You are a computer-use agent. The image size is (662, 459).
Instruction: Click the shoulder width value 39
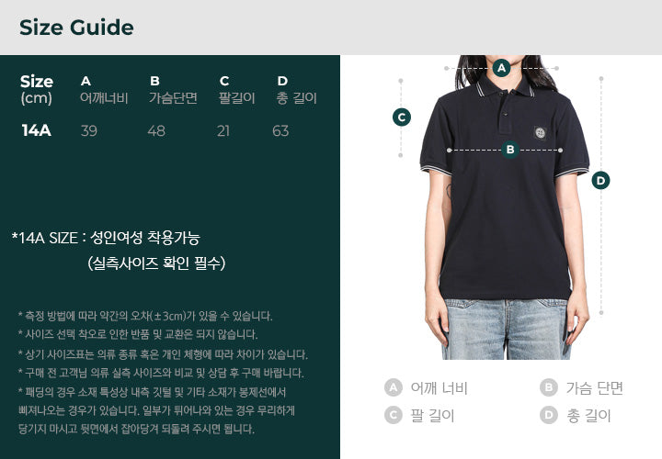click(x=88, y=131)
